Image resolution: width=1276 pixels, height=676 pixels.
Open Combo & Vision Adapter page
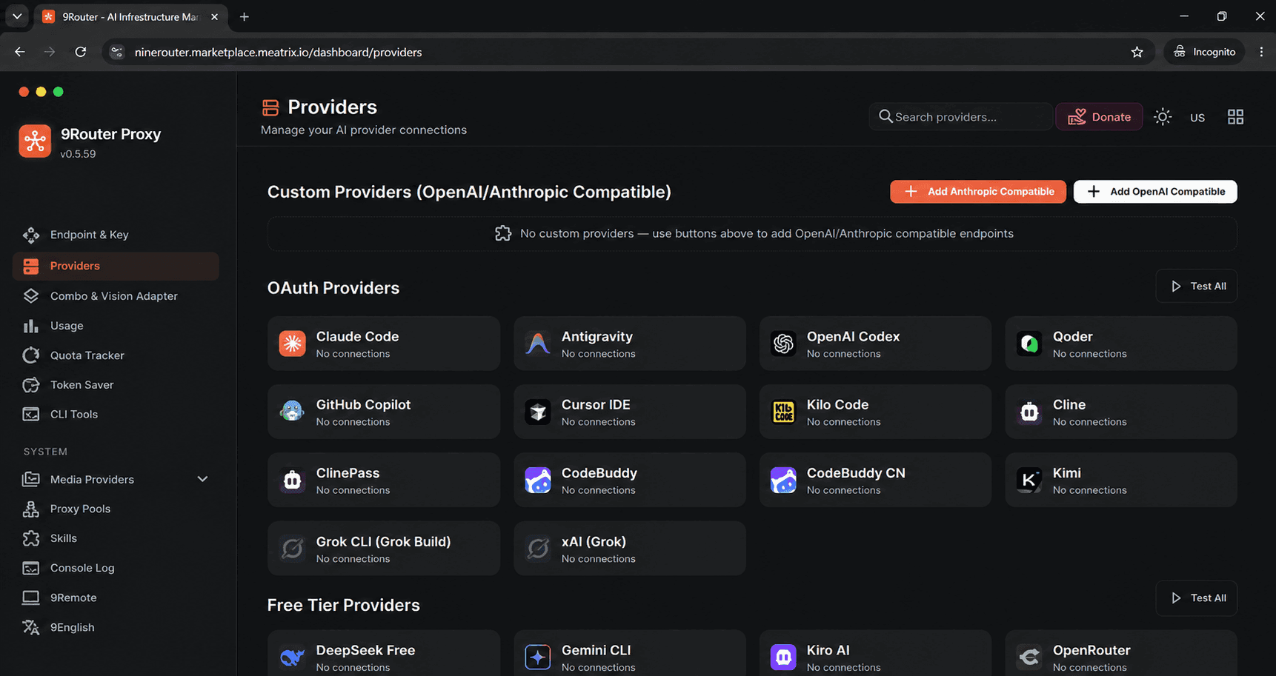(x=116, y=296)
